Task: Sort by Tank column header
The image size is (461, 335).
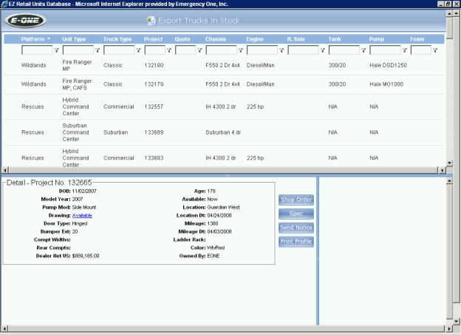Action: click(335, 39)
